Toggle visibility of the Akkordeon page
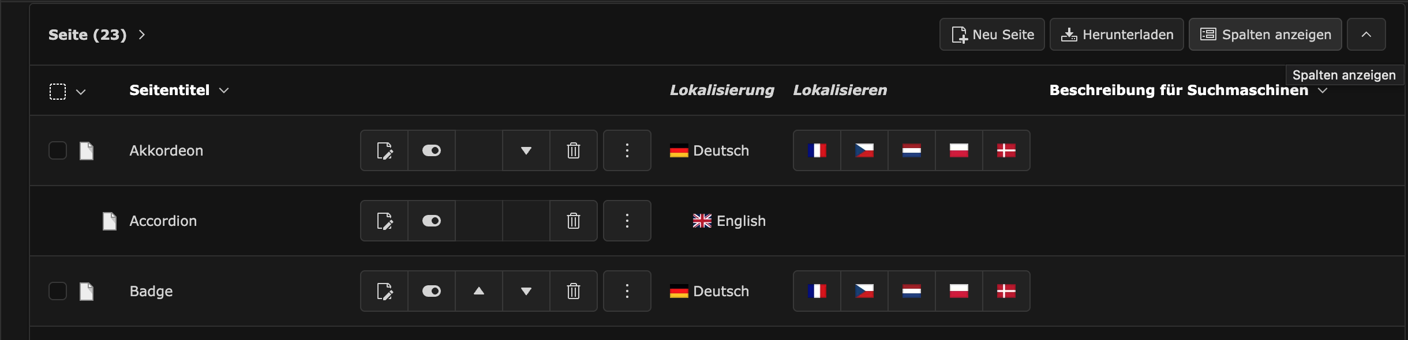1408x340 pixels. click(431, 150)
